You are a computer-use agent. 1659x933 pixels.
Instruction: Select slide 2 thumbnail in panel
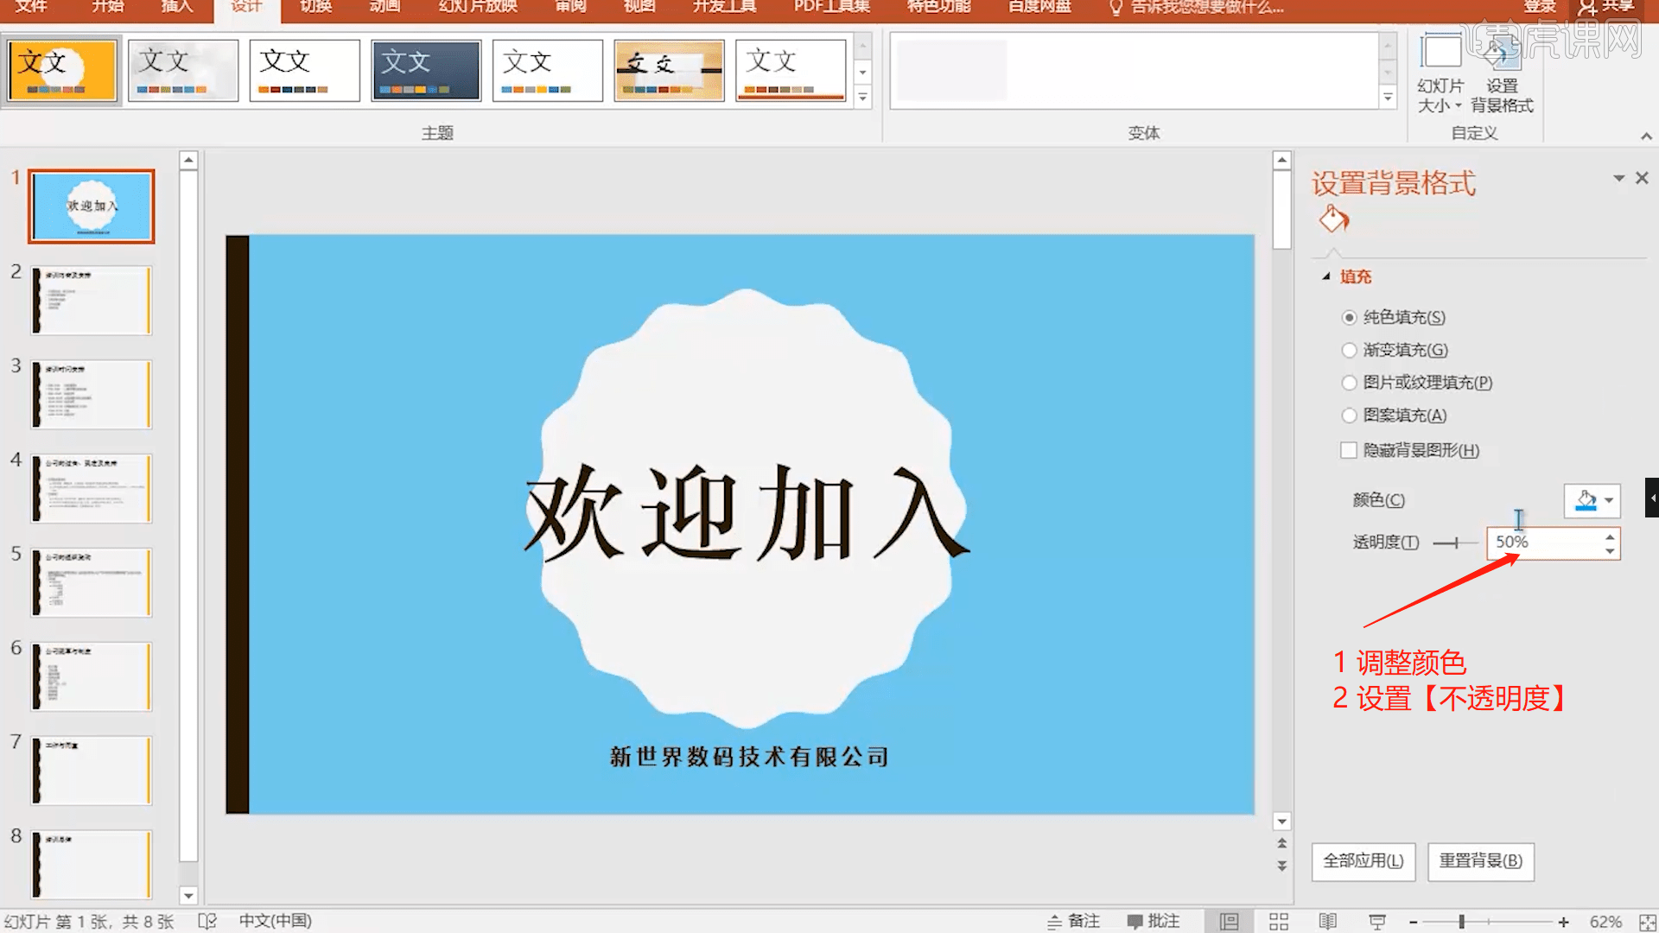coord(91,300)
